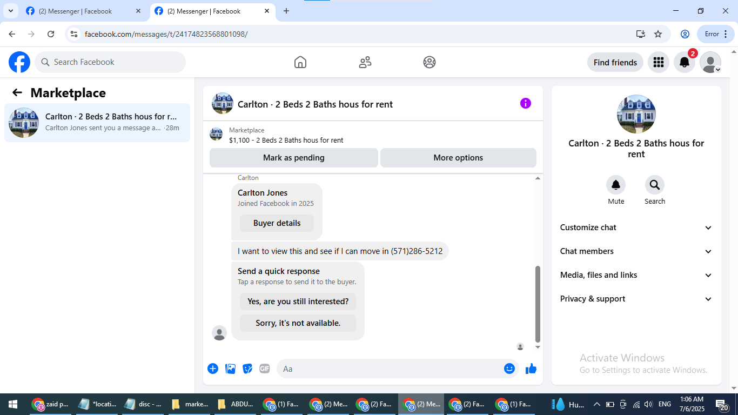Open more actions plus icon in composer
Viewport: 738px width, 415px height.
point(213,369)
